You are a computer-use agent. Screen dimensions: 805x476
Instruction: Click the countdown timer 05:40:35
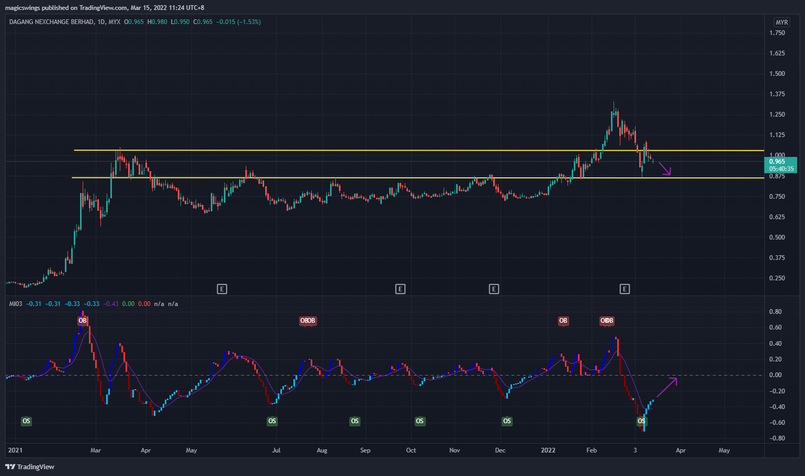click(781, 169)
